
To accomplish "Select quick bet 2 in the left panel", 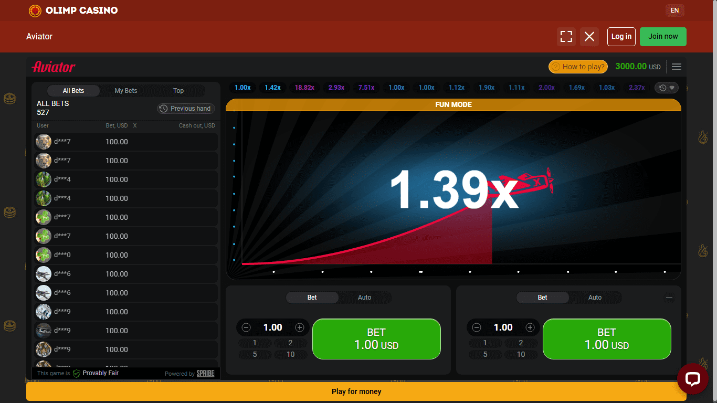I will (x=290, y=343).
